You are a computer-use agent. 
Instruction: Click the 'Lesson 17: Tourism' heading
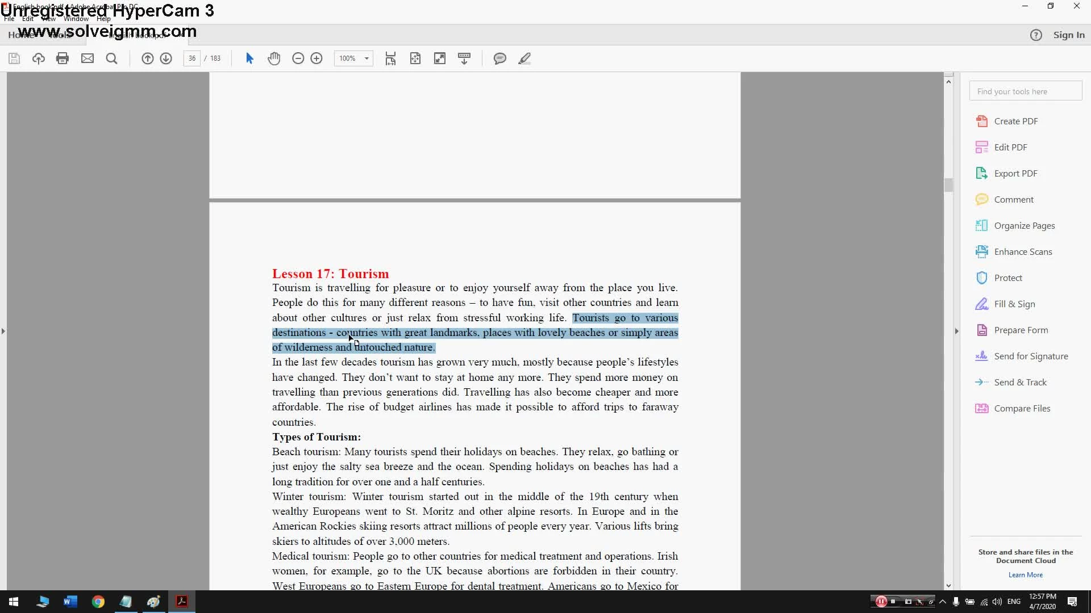(331, 274)
